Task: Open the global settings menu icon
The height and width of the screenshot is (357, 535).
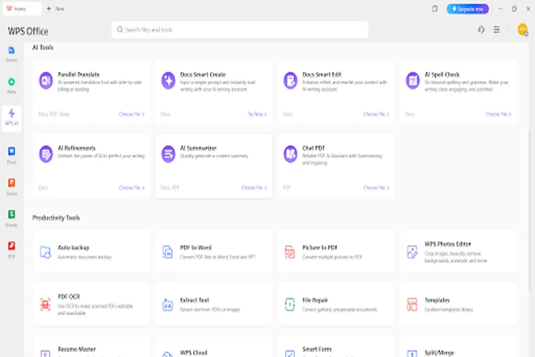Action: (x=497, y=30)
